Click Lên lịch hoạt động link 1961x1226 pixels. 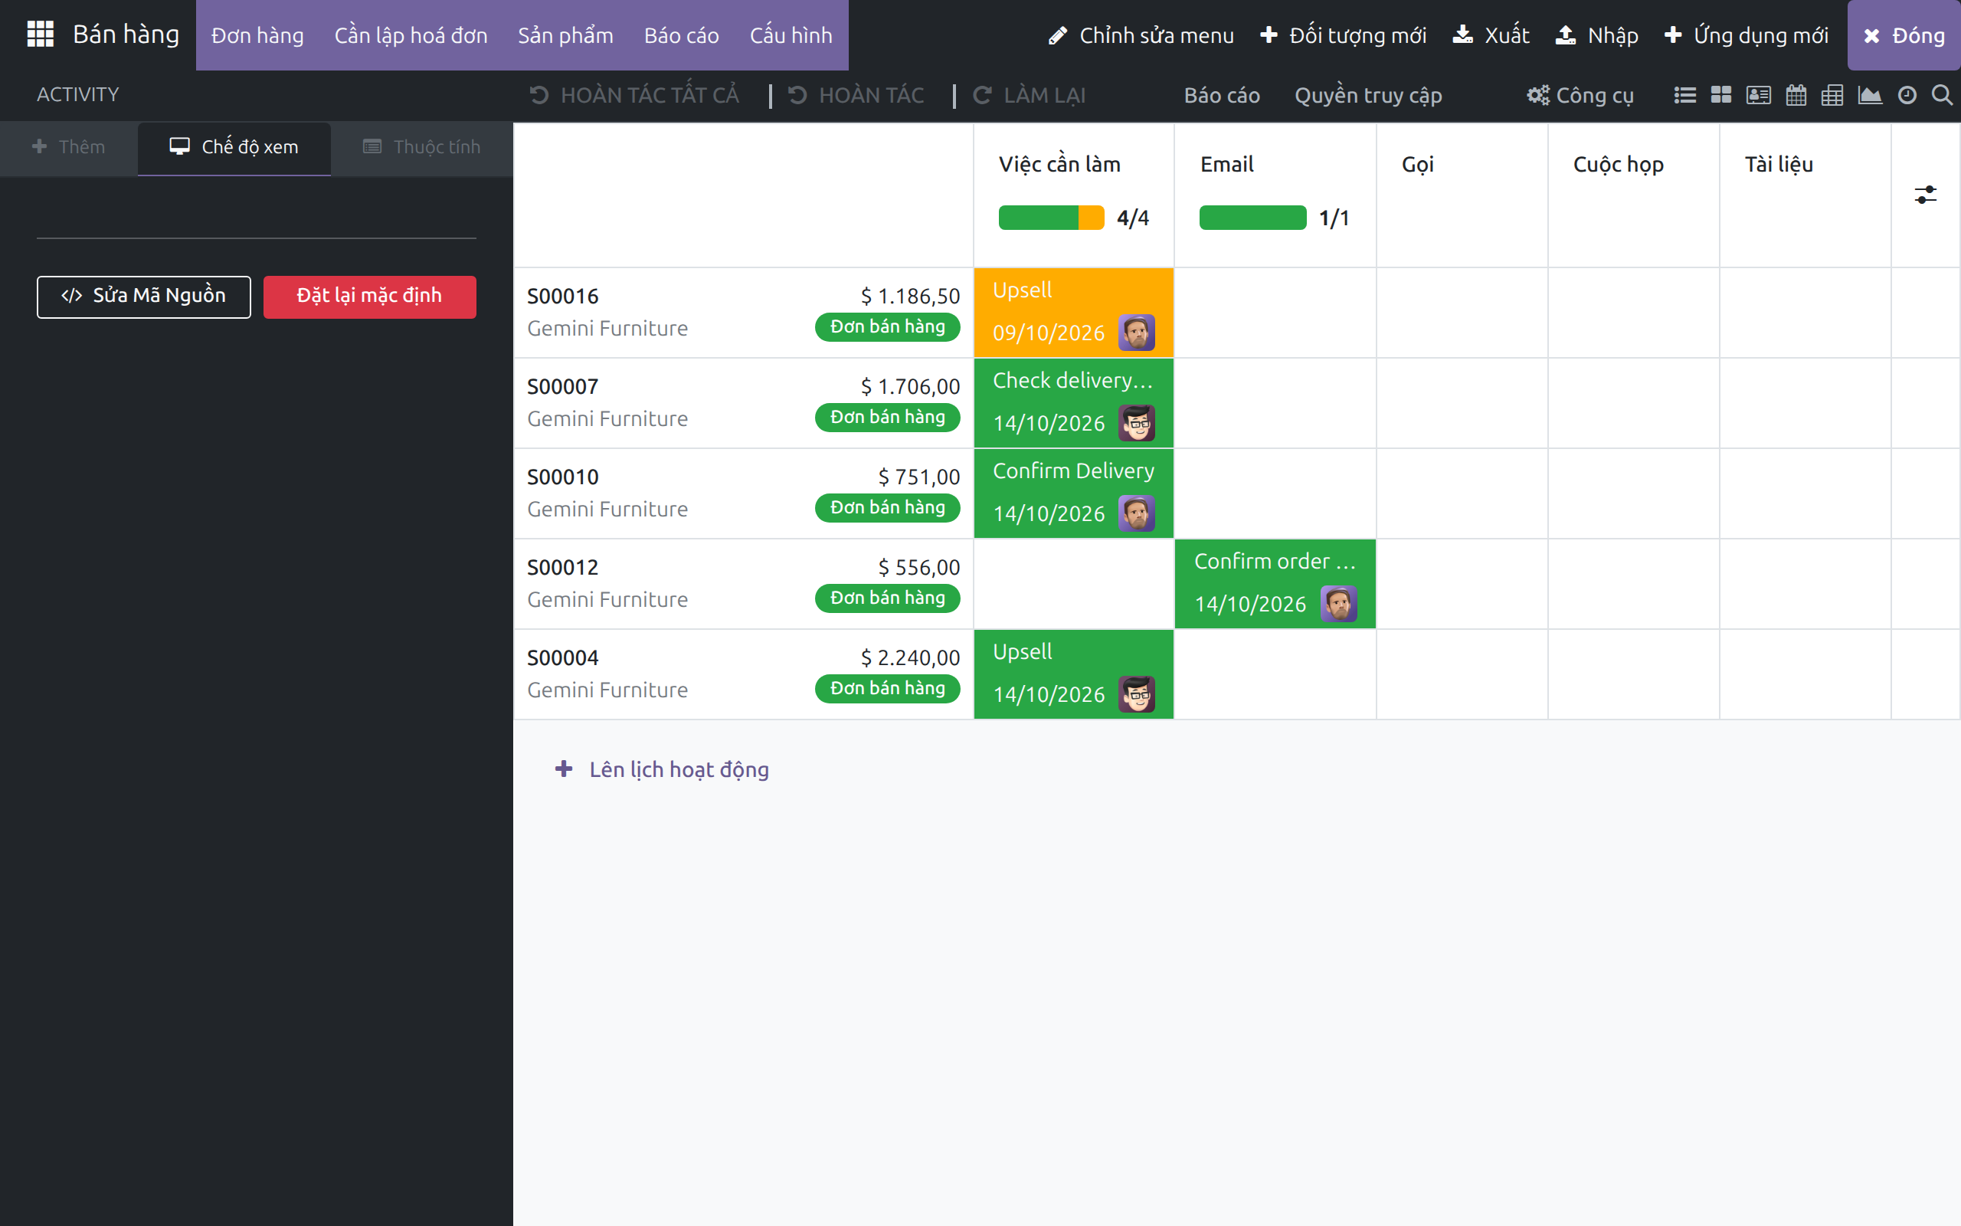662,769
